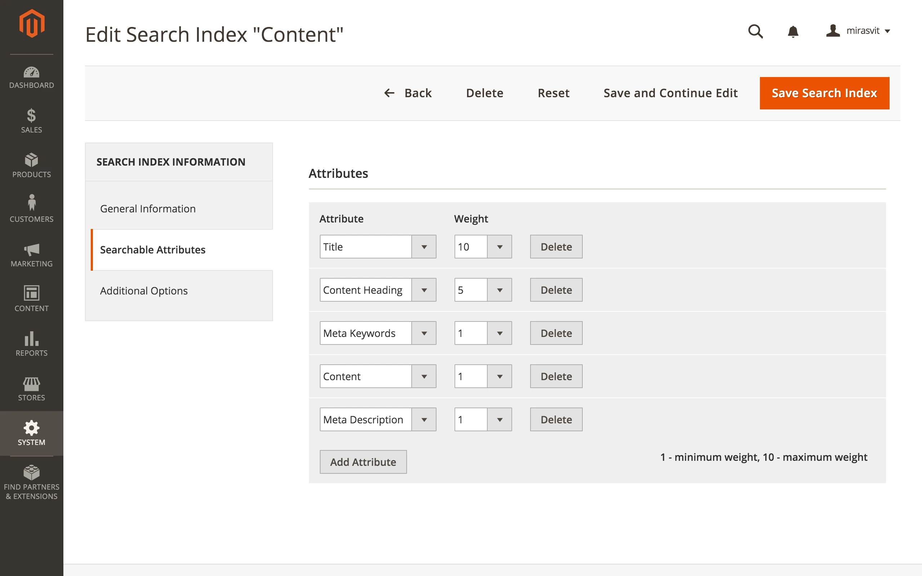Screen dimensions: 922x576
Task: Switch to Additional Options tab
Action: click(144, 291)
